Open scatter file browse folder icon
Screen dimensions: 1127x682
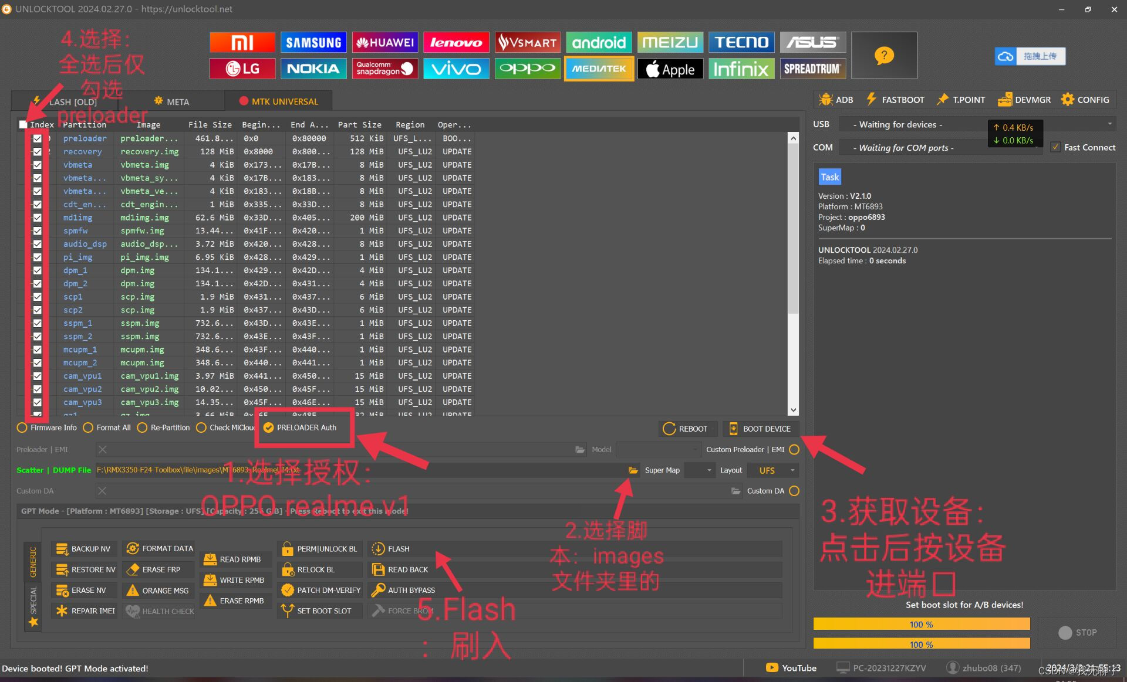[633, 470]
